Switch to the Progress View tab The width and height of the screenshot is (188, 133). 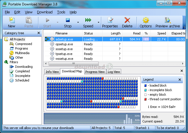click(x=95, y=72)
